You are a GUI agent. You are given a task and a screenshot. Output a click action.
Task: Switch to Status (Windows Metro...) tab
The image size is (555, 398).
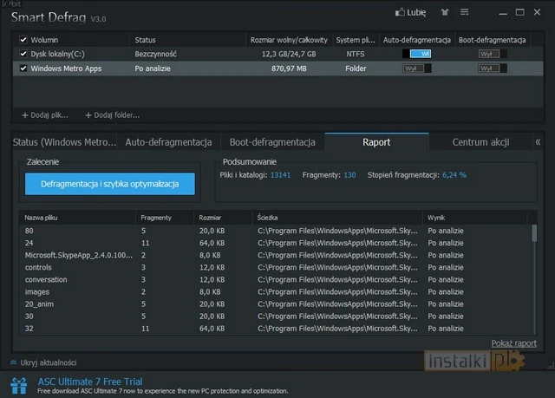[64, 142]
